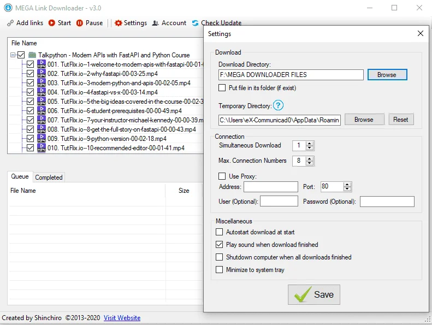Open Settings via the gear icon

(x=118, y=23)
